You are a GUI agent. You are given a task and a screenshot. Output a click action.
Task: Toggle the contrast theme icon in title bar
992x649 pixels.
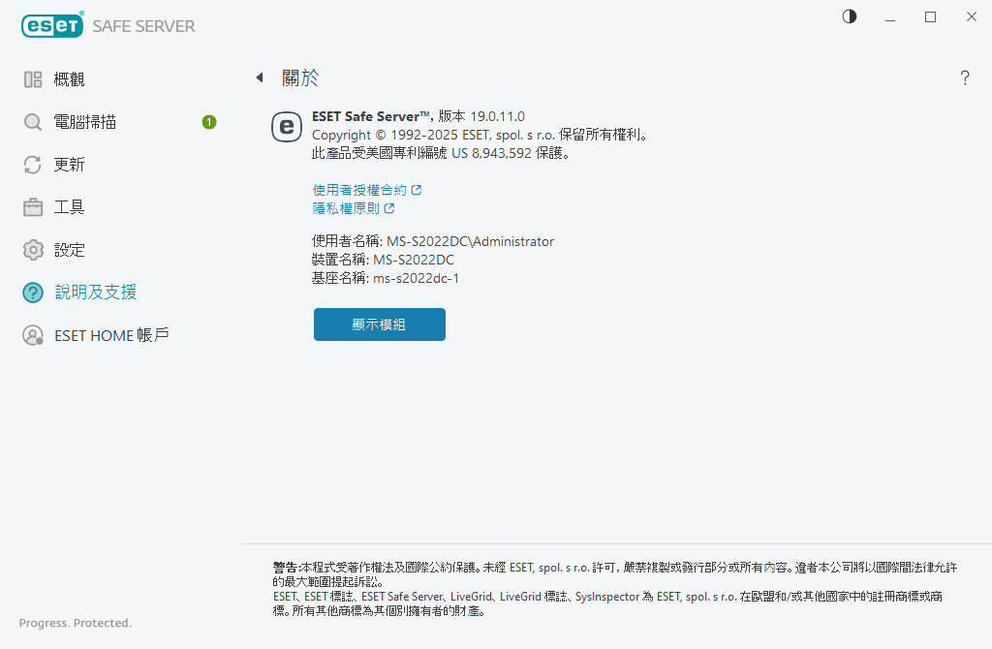[x=849, y=17]
